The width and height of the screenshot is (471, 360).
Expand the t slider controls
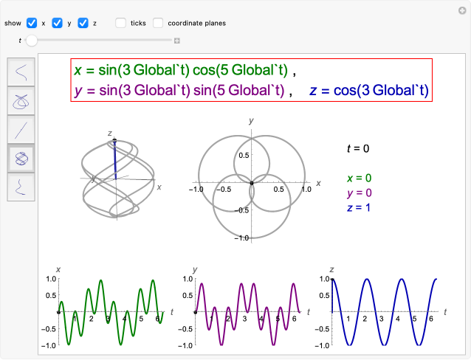[x=177, y=41]
